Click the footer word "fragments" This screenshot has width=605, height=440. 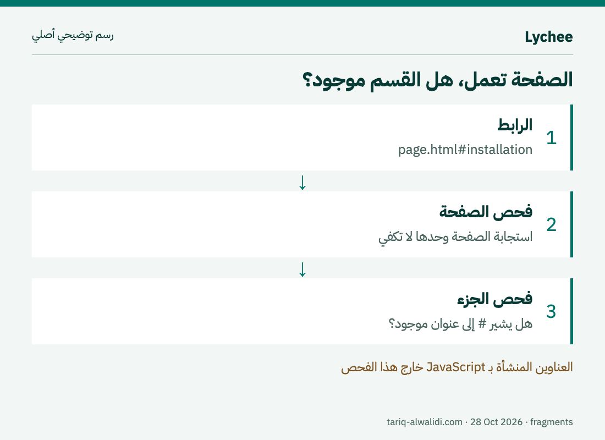[551, 422]
